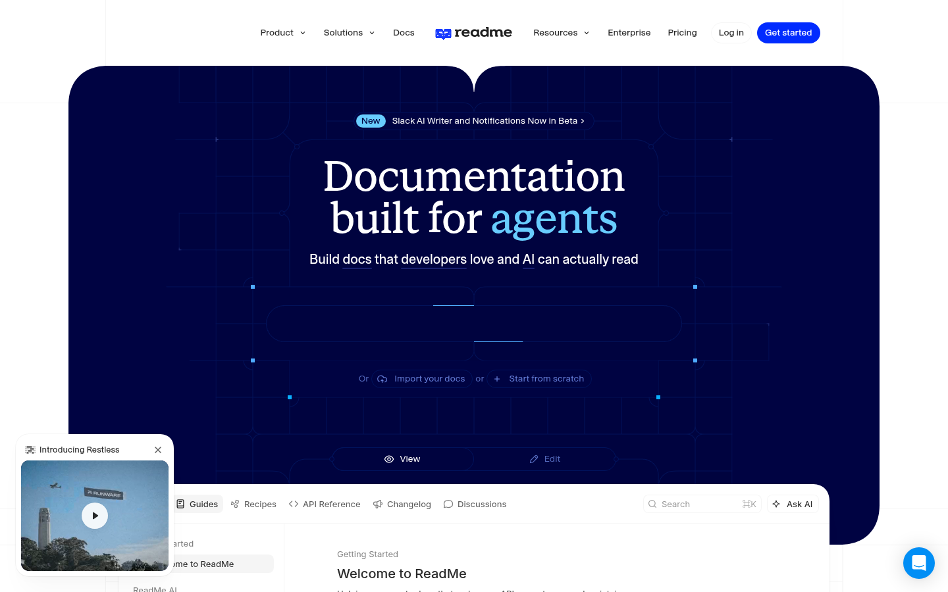The height and width of the screenshot is (592, 948).
Task: Open the Slack AI Writer beta announcement
Action: pos(474,121)
